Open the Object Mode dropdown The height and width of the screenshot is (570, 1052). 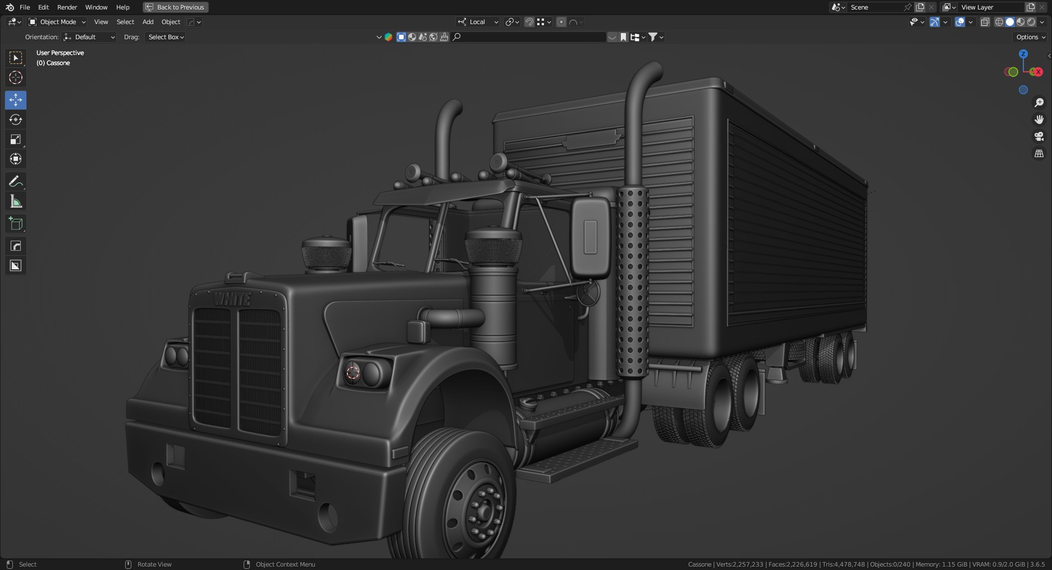coord(57,22)
